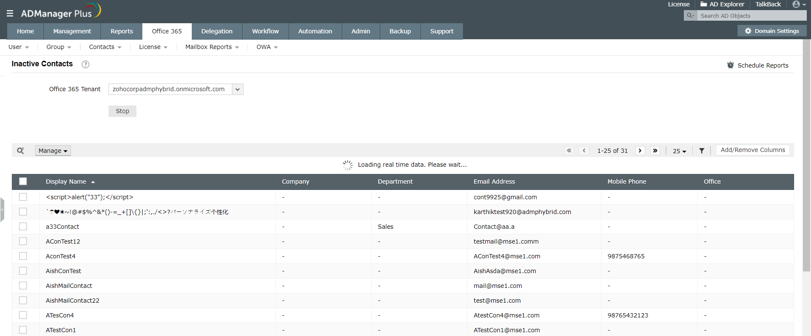
Task: Toggle the select-all checkbox in table header
Action: tap(23, 182)
